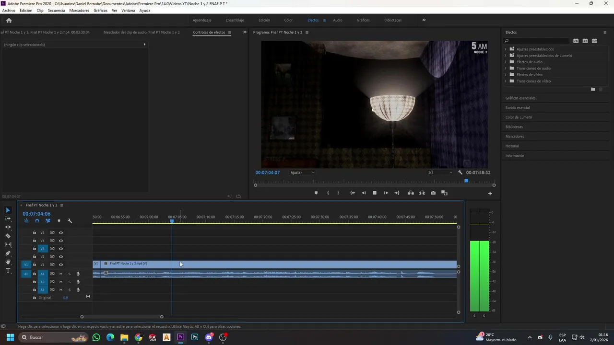Open the Secuencia menu
The image size is (614, 345).
(56, 11)
